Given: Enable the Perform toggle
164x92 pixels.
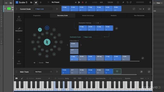Looking at the screenshot, I should (x=27, y=78).
